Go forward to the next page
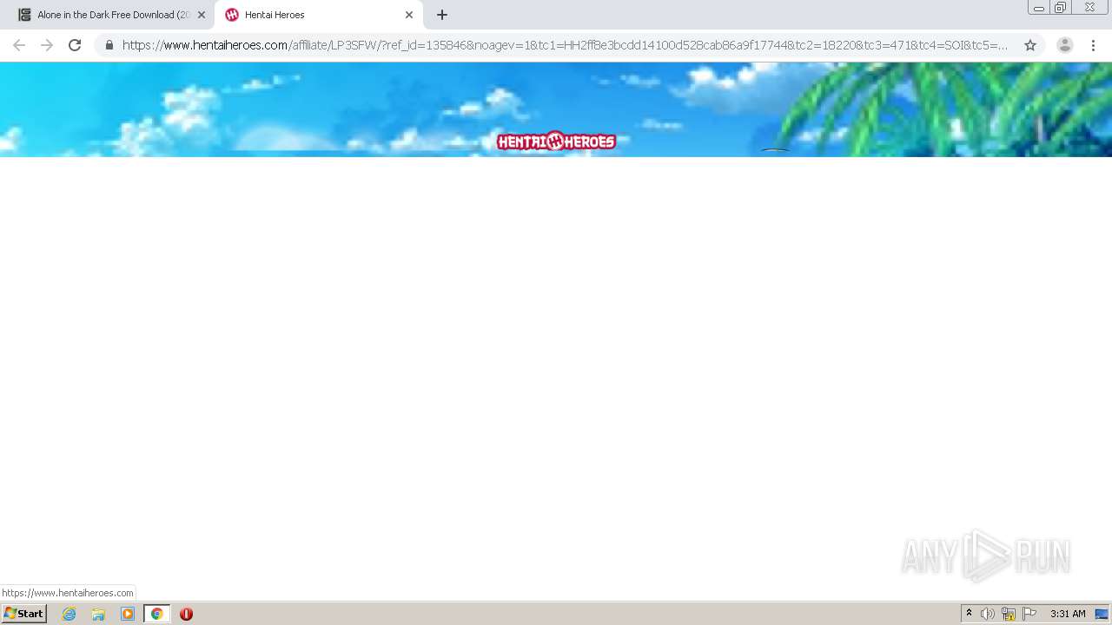 [x=47, y=45]
